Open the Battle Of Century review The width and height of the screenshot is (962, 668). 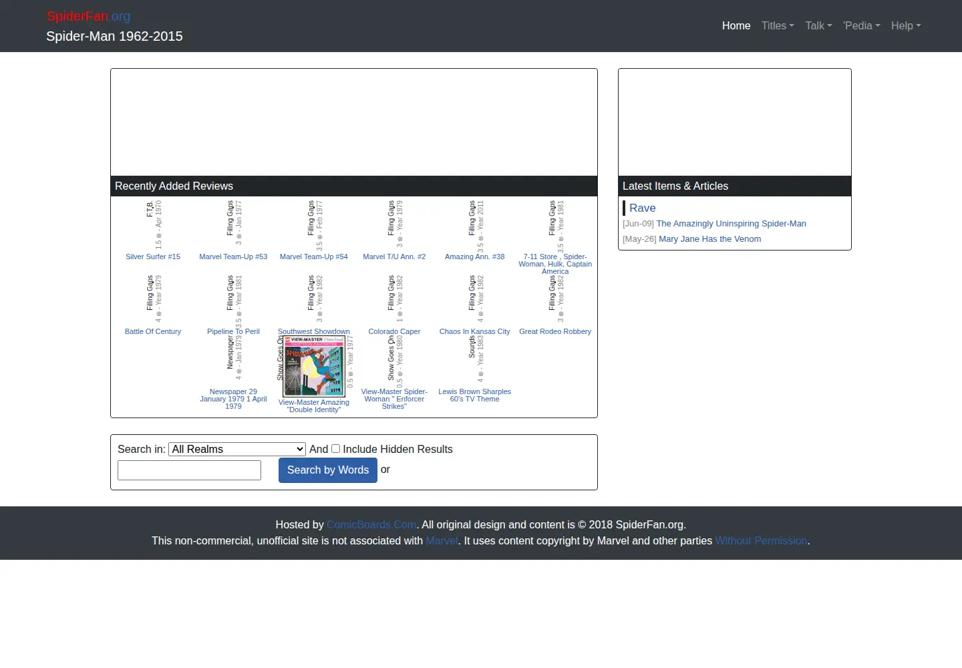pyautogui.click(x=153, y=331)
